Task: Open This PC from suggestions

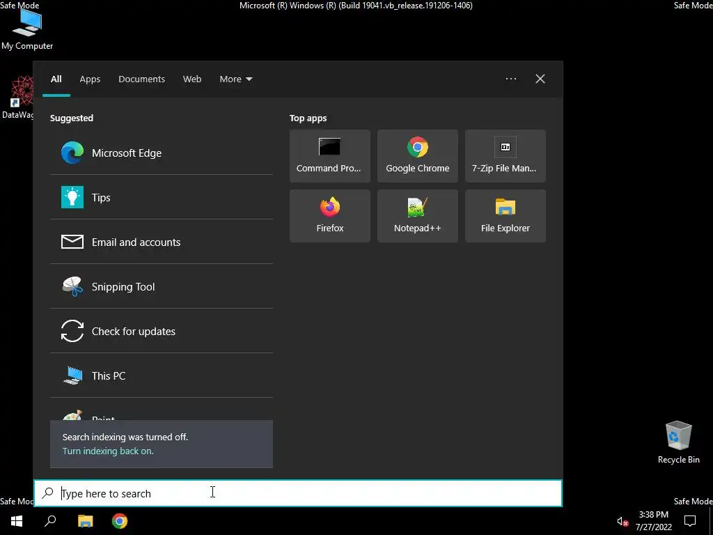Action: (161, 375)
